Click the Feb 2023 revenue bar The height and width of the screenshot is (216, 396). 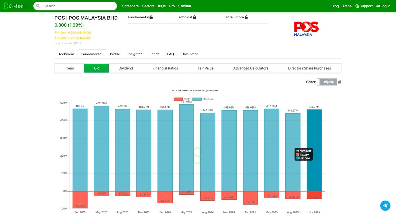point(80,150)
